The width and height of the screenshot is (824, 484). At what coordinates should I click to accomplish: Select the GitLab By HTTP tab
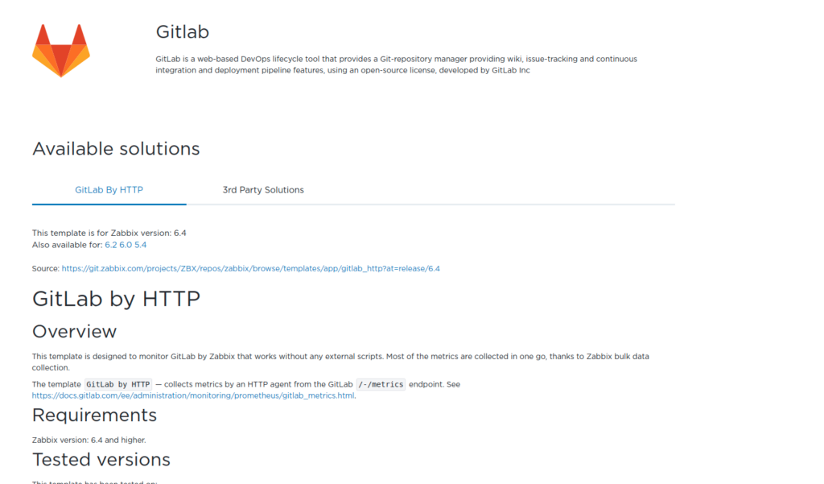[109, 189]
